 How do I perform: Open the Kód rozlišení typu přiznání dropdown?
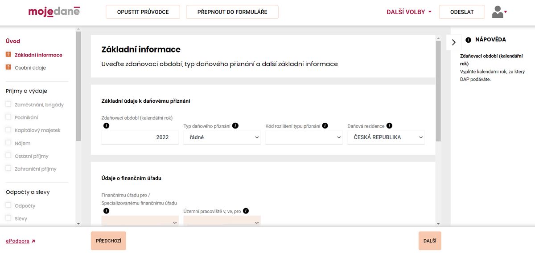[x=304, y=137]
